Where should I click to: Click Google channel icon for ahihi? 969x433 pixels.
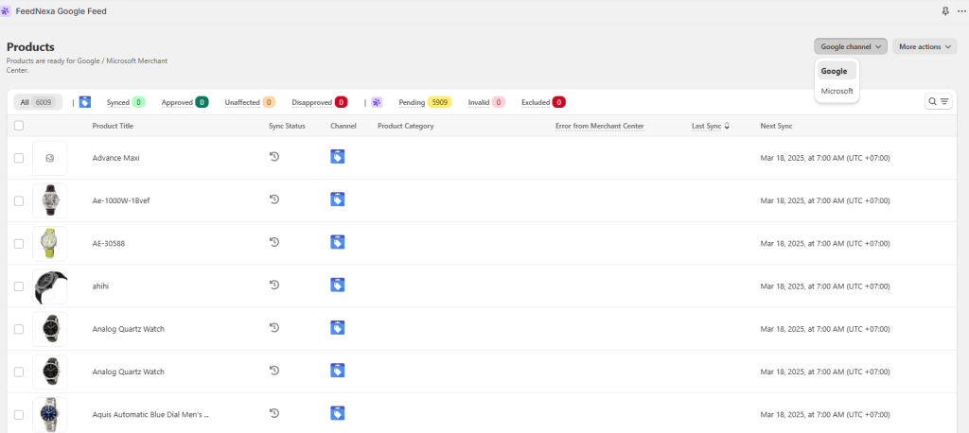tap(338, 285)
